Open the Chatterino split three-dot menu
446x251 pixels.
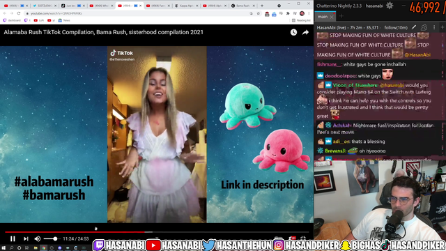(434, 27)
